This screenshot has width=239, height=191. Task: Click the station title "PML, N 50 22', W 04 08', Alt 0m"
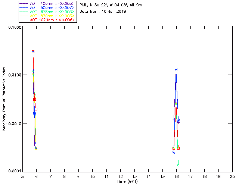pyautogui.click(x=111, y=5)
